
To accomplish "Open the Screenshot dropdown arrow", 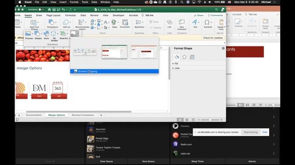I will pos(78,33).
